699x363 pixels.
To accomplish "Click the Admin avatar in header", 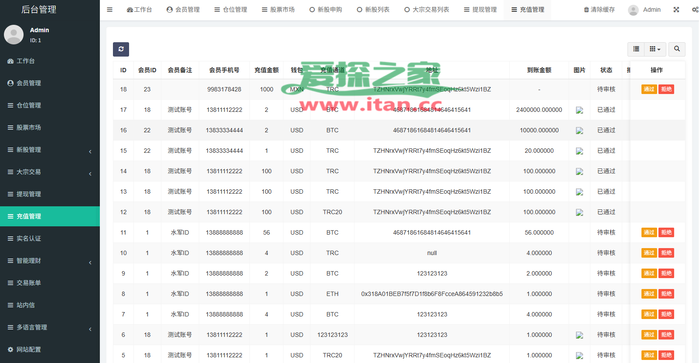I will point(633,10).
